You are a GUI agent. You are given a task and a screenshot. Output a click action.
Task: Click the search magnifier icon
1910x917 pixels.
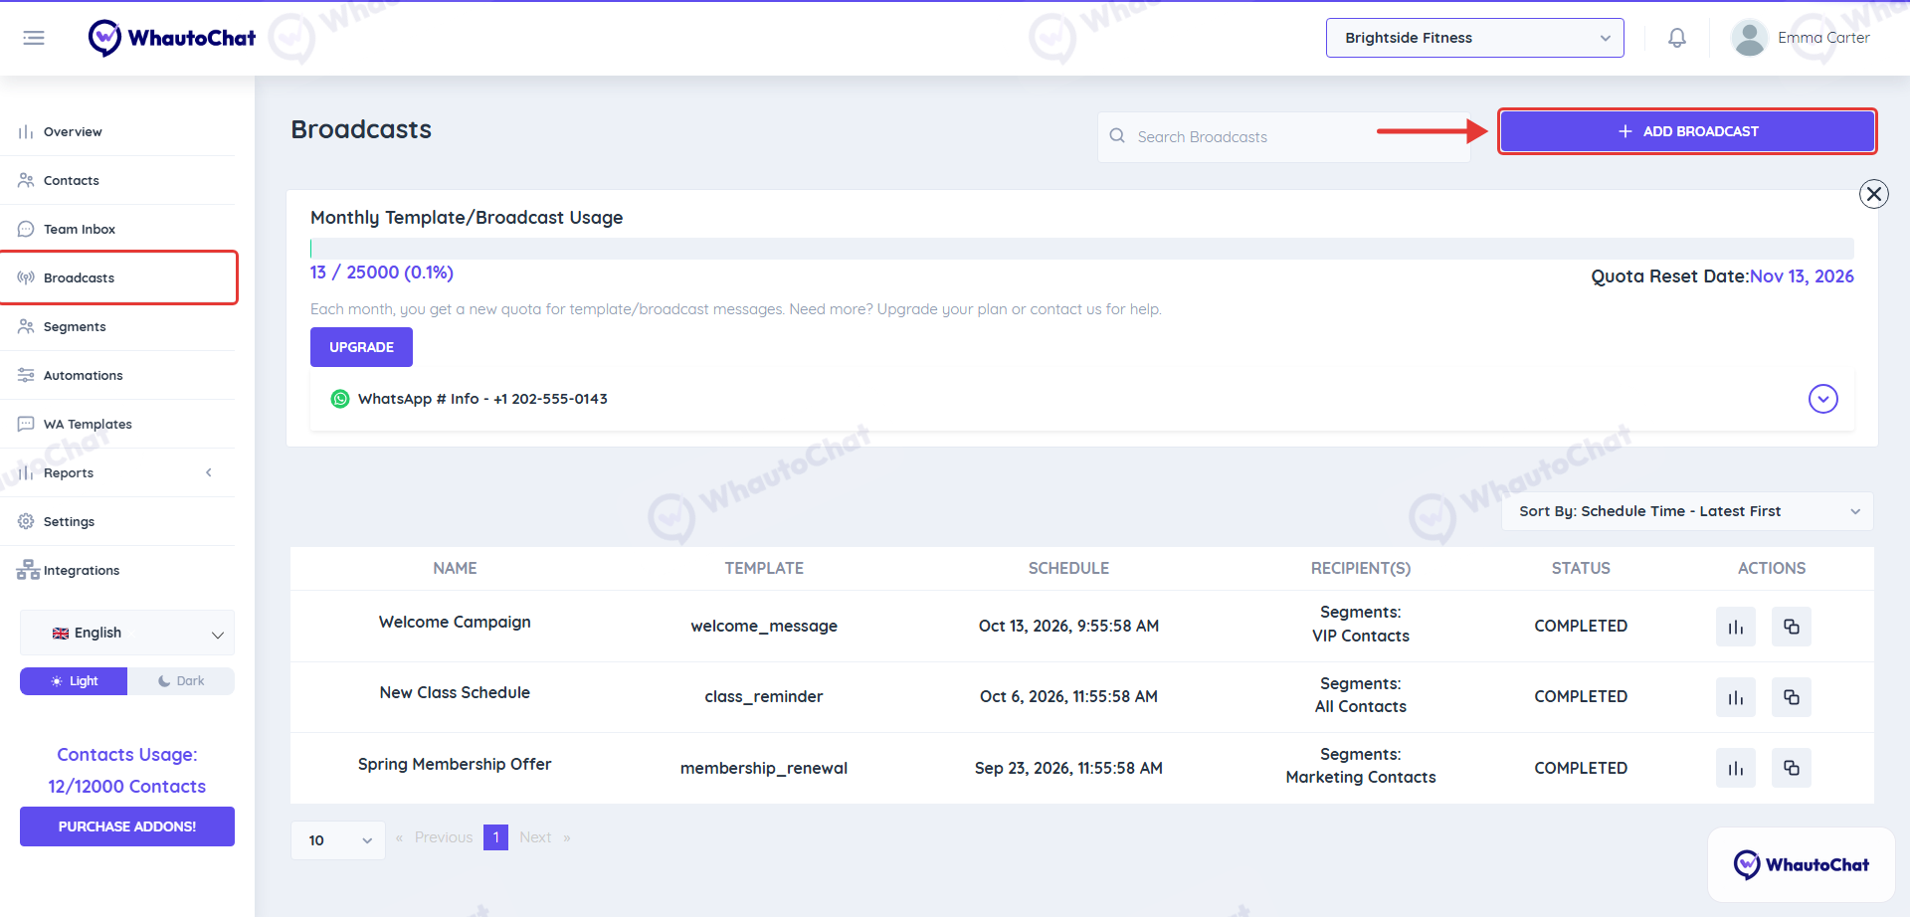point(1117,136)
